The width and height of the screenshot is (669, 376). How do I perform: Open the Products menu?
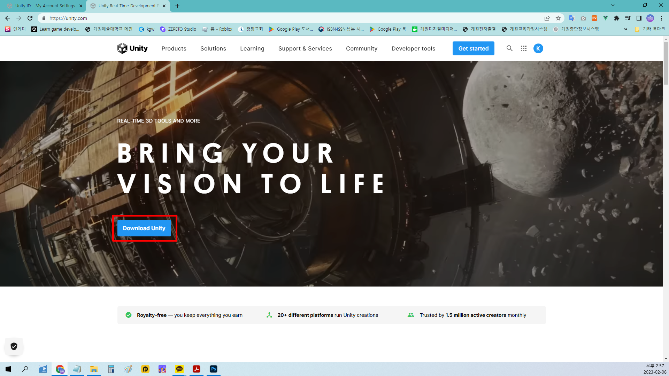pyautogui.click(x=174, y=48)
